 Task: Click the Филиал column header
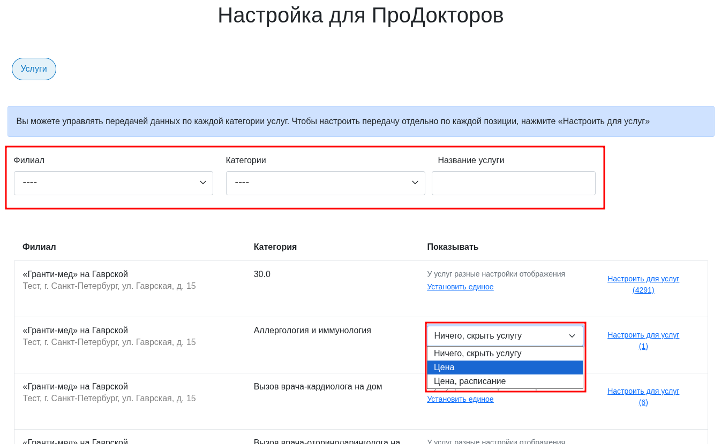(39, 247)
